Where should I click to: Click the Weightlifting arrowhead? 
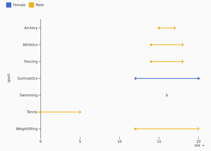(198, 129)
